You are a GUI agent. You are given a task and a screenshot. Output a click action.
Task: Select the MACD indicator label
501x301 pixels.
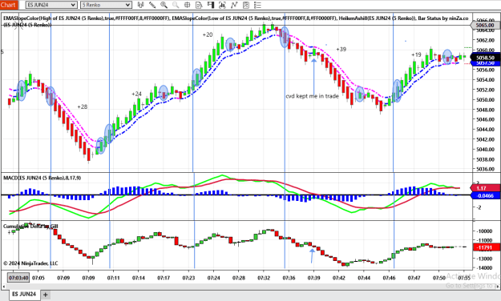pos(42,178)
